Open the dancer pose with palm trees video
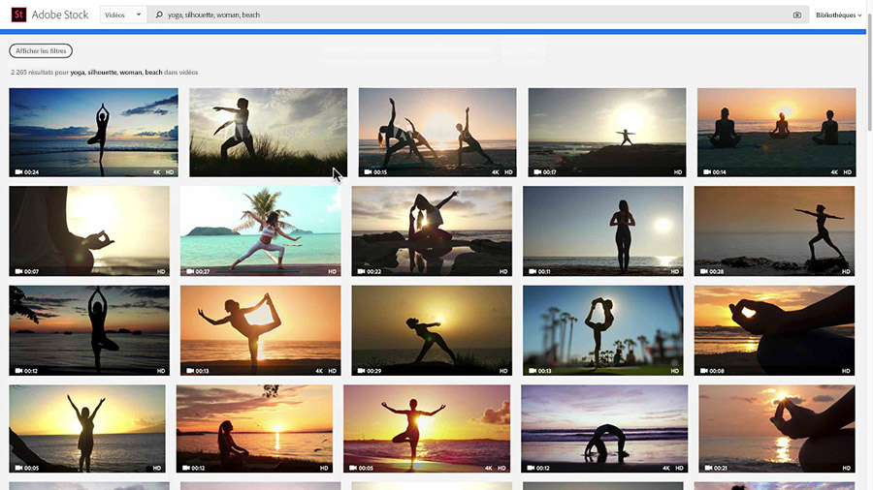 (603, 330)
